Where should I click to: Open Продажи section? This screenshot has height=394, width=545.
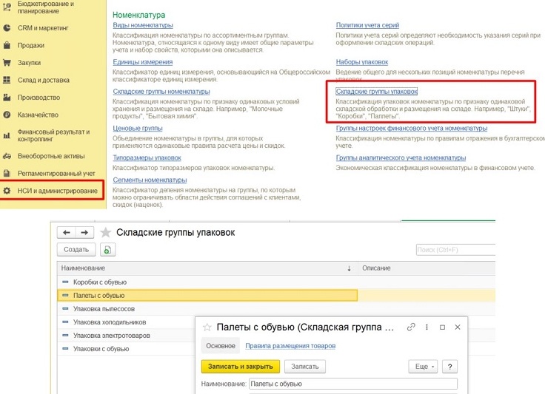click(31, 45)
